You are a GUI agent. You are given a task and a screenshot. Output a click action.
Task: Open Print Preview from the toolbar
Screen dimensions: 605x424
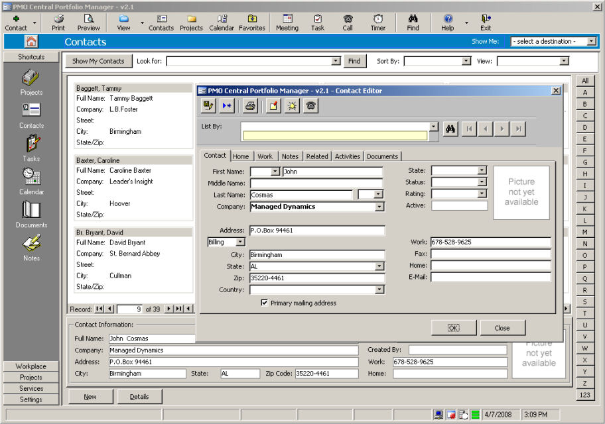coord(88,23)
